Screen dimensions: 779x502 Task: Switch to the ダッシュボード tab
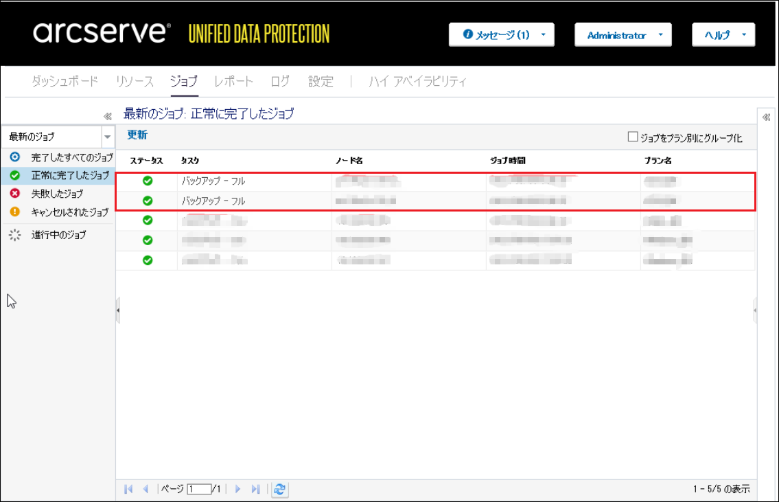pos(65,81)
